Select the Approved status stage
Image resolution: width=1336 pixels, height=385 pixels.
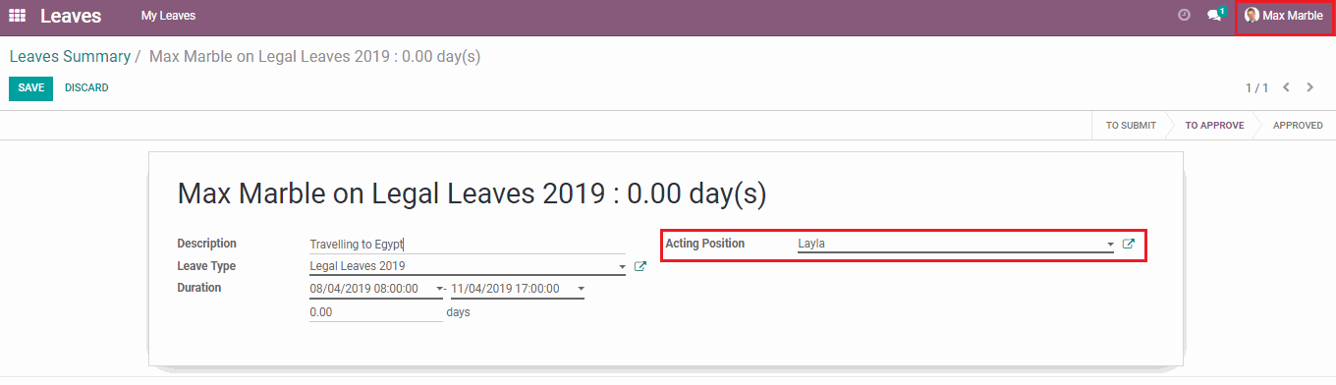click(1298, 126)
